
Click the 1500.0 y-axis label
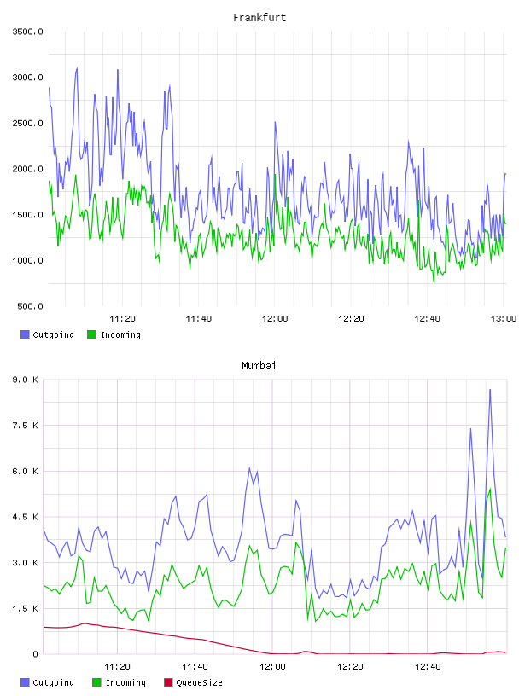(x=28, y=215)
